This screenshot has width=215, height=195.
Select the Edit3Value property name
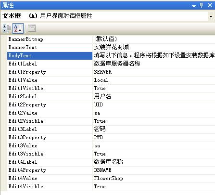(50, 145)
